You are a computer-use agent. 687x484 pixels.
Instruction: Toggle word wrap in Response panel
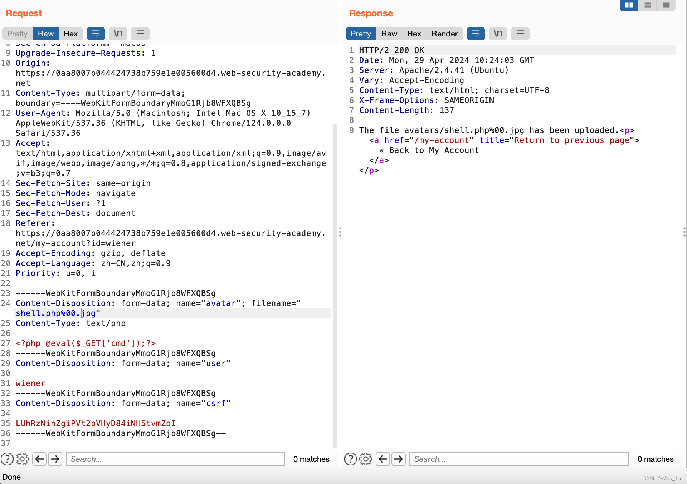click(476, 34)
